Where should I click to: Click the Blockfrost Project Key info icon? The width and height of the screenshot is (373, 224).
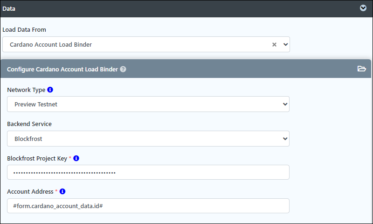click(x=76, y=158)
